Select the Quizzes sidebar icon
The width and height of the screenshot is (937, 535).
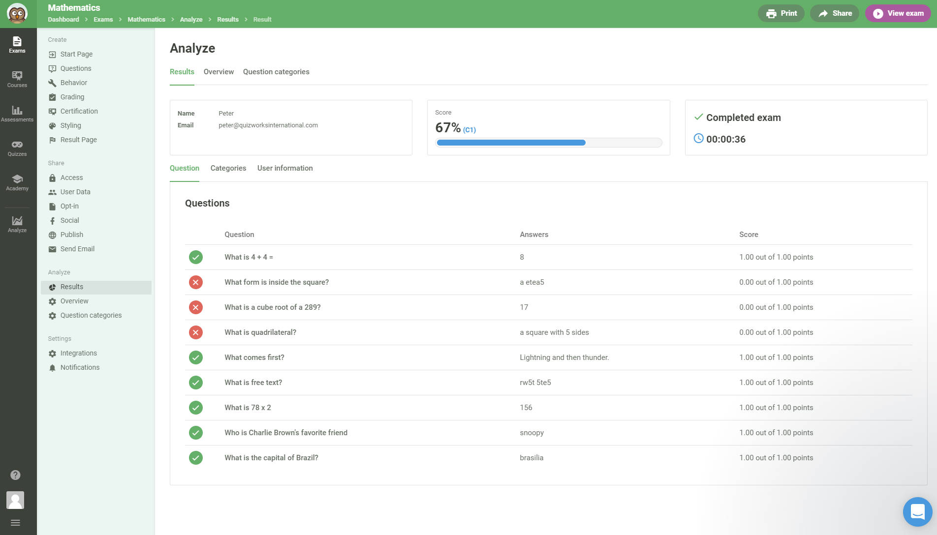[x=17, y=148]
